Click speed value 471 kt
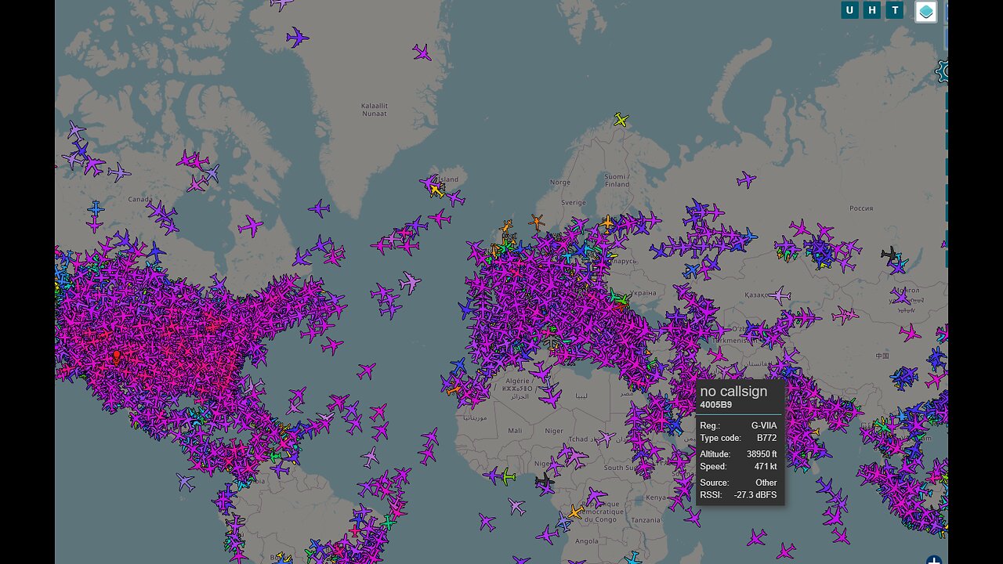This screenshot has height=564, width=1003. click(x=766, y=466)
